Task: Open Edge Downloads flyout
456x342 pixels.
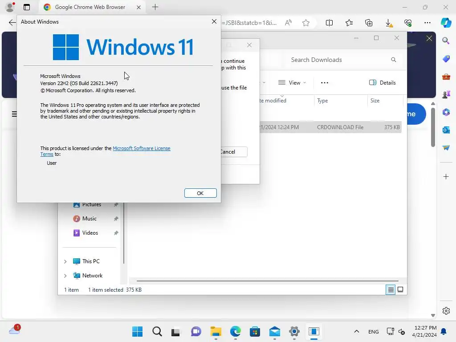Action: (388, 23)
